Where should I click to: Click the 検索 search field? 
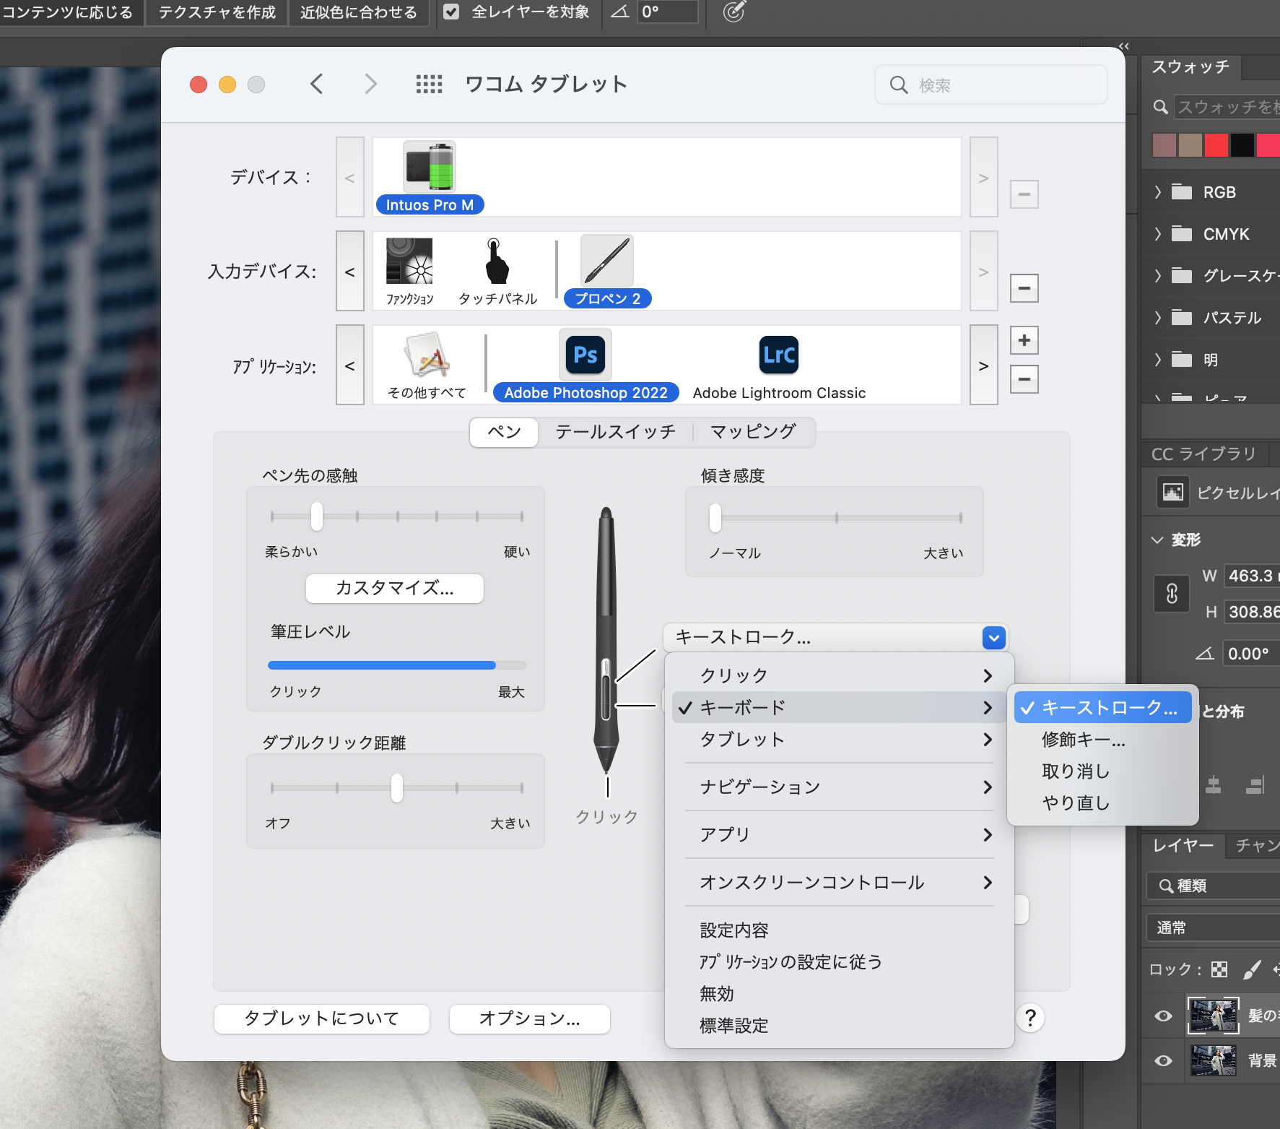click(x=991, y=85)
